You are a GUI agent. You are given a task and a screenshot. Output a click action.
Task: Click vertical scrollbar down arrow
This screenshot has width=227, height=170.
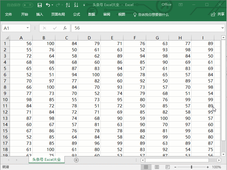tap(223, 154)
